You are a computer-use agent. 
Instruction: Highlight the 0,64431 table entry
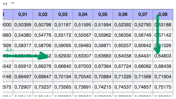pos(143,56)
